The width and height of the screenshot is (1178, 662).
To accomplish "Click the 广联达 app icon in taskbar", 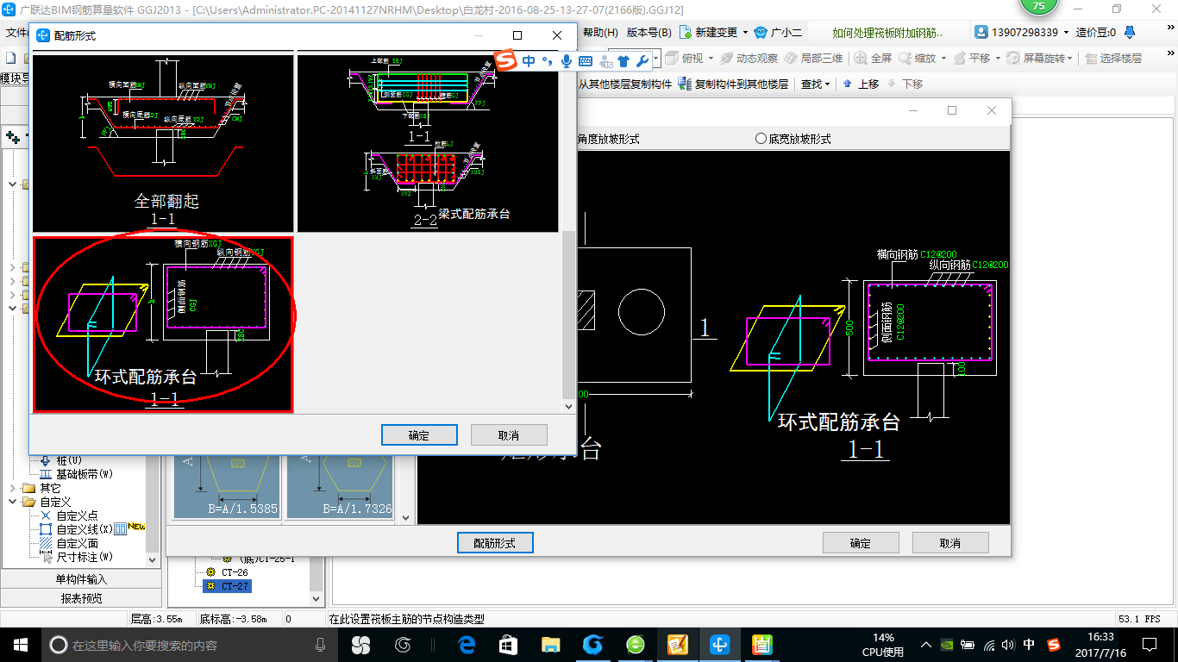I will point(720,645).
